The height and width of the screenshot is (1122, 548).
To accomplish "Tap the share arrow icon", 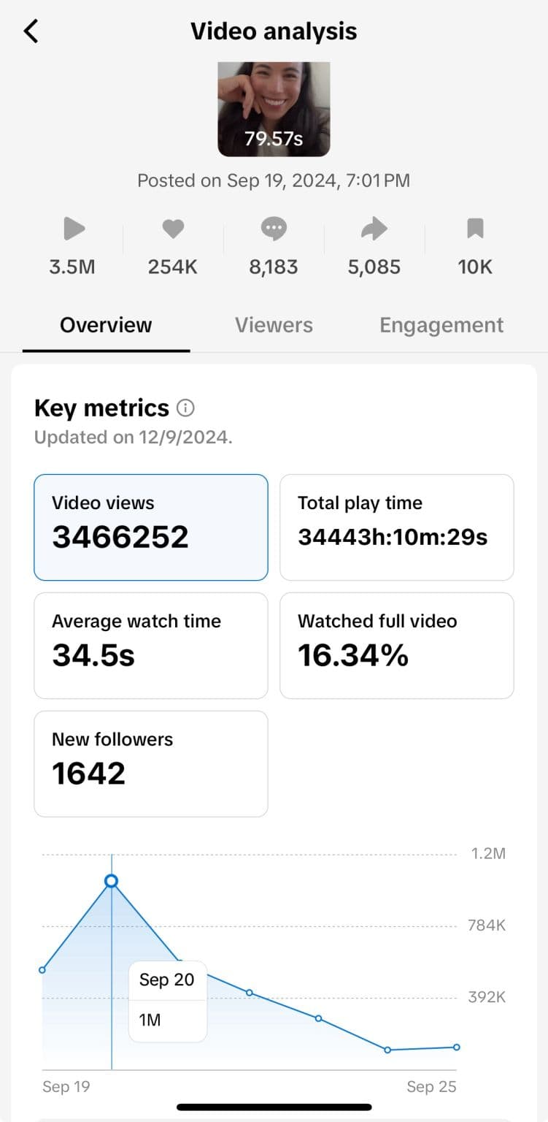I will point(374,229).
